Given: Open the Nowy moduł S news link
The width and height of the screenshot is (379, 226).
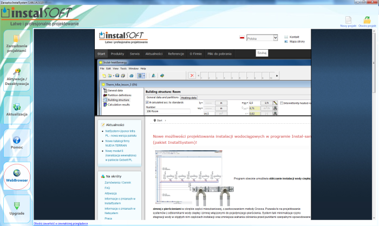Looking at the screenshot, I should [x=121, y=155].
